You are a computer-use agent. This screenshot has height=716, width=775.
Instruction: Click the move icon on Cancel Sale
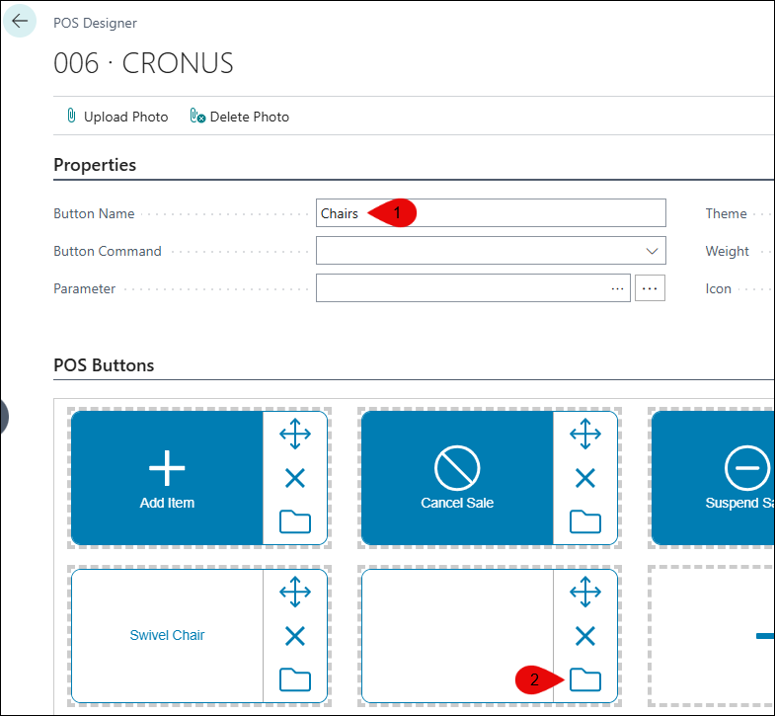(x=585, y=435)
